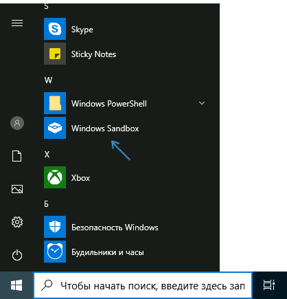Viewport: 287px width, 299px height.
Task: Click the Windows Sandbox label text
Action: pyautogui.click(x=105, y=129)
